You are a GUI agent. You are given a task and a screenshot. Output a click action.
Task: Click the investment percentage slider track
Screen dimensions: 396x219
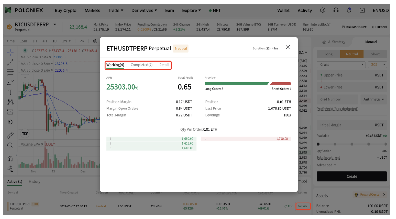click(352, 144)
